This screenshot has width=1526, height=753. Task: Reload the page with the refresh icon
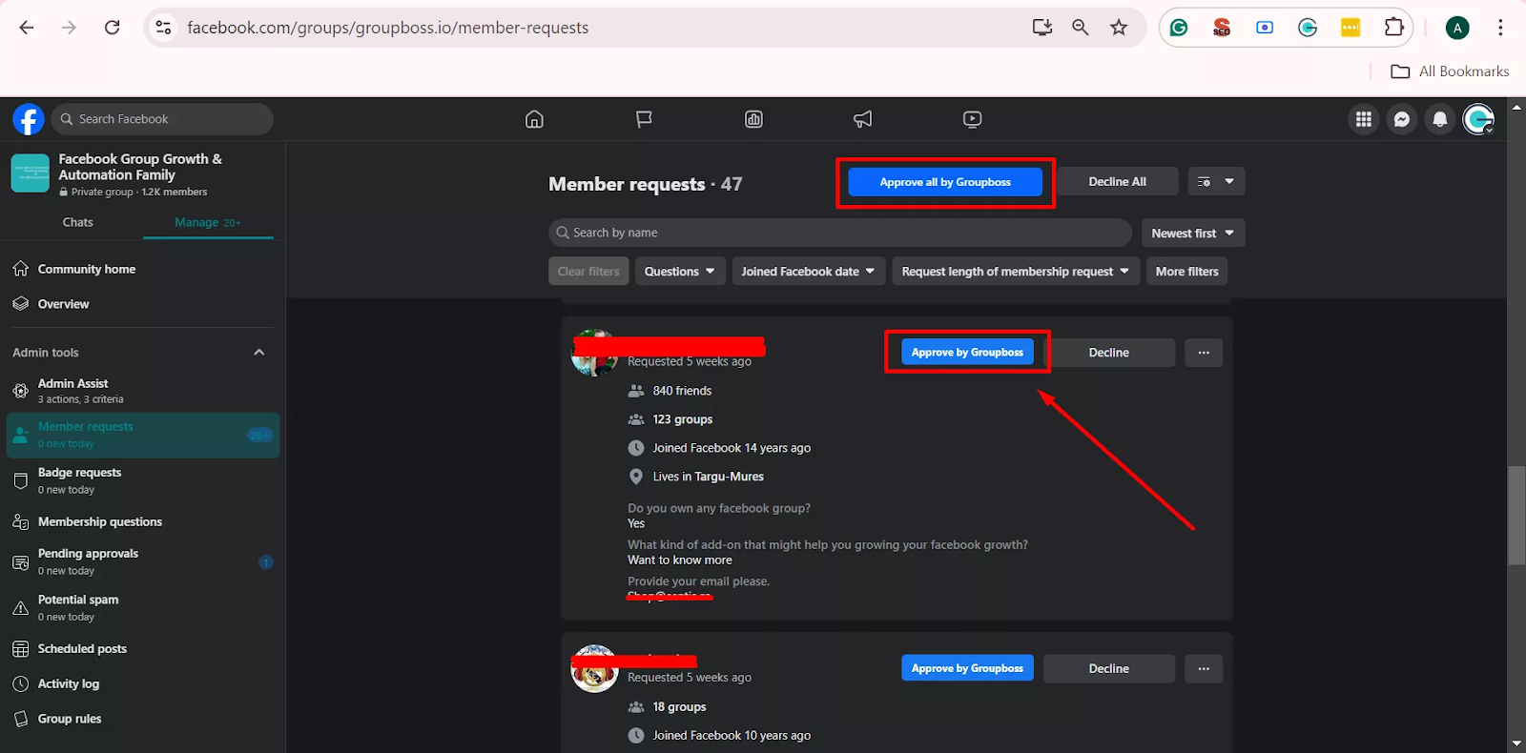tap(112, 28)
